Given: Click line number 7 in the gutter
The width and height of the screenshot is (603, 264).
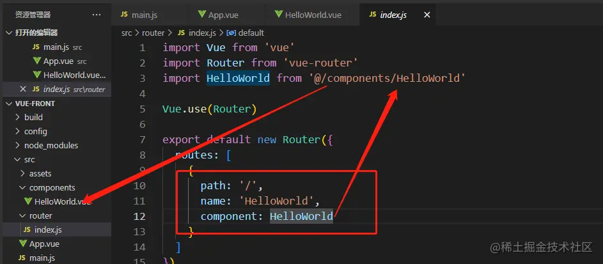Looking at the screenshot, I should coord(143,140).
